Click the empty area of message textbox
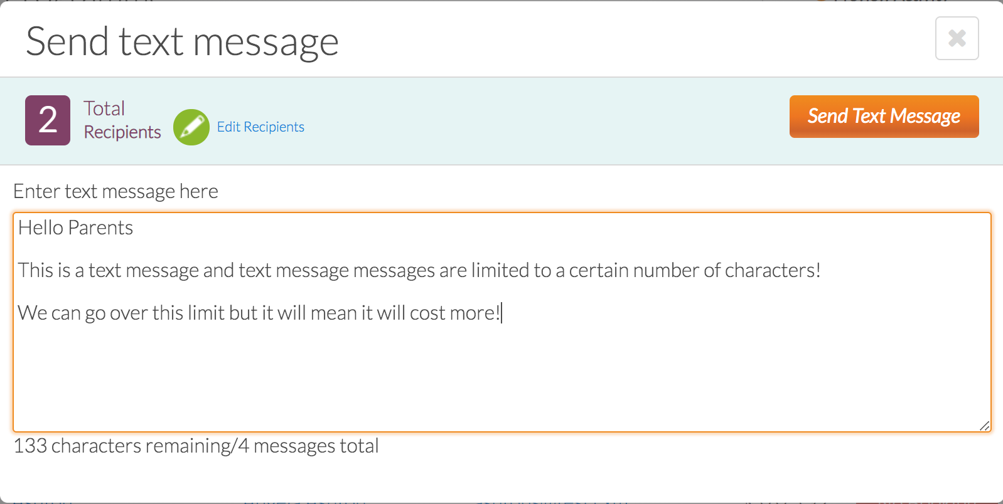 tap(502, 376)
